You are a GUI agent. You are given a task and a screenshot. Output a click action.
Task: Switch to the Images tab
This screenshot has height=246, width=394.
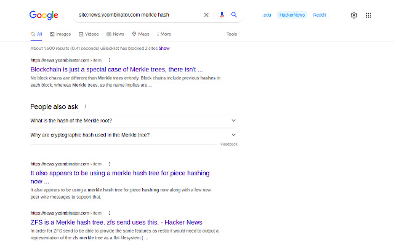click(60, 34)
